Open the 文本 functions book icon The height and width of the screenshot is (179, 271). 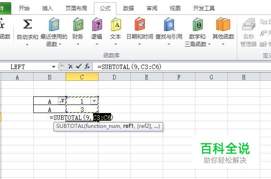116,24
